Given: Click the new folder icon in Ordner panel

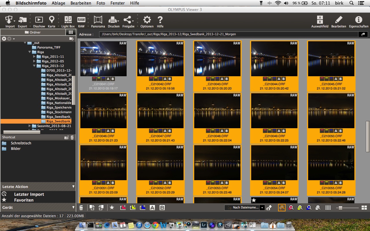Looking at the screenshot, I should coord(71,39).
